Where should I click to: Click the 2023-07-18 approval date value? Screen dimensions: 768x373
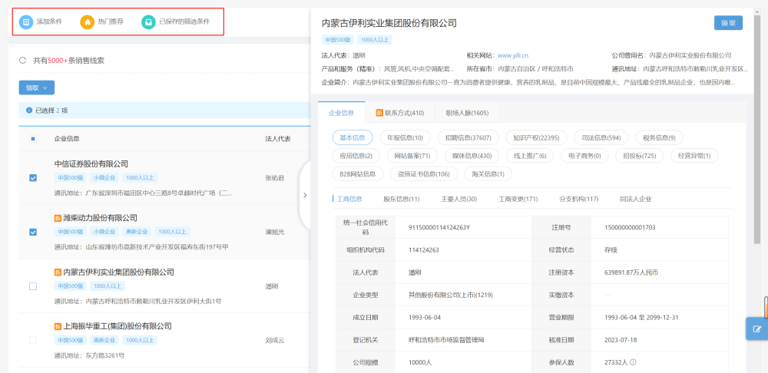tap(620, 340)
